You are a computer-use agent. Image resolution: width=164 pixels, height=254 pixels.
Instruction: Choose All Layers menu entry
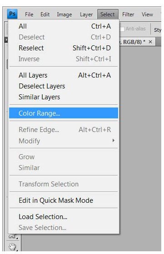coord(64,75)
